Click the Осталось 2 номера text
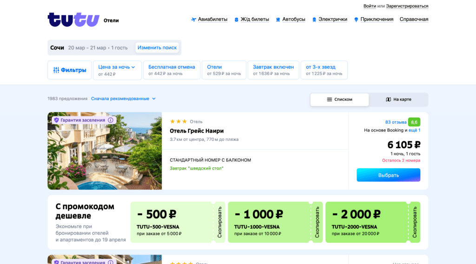 point(401,160)
